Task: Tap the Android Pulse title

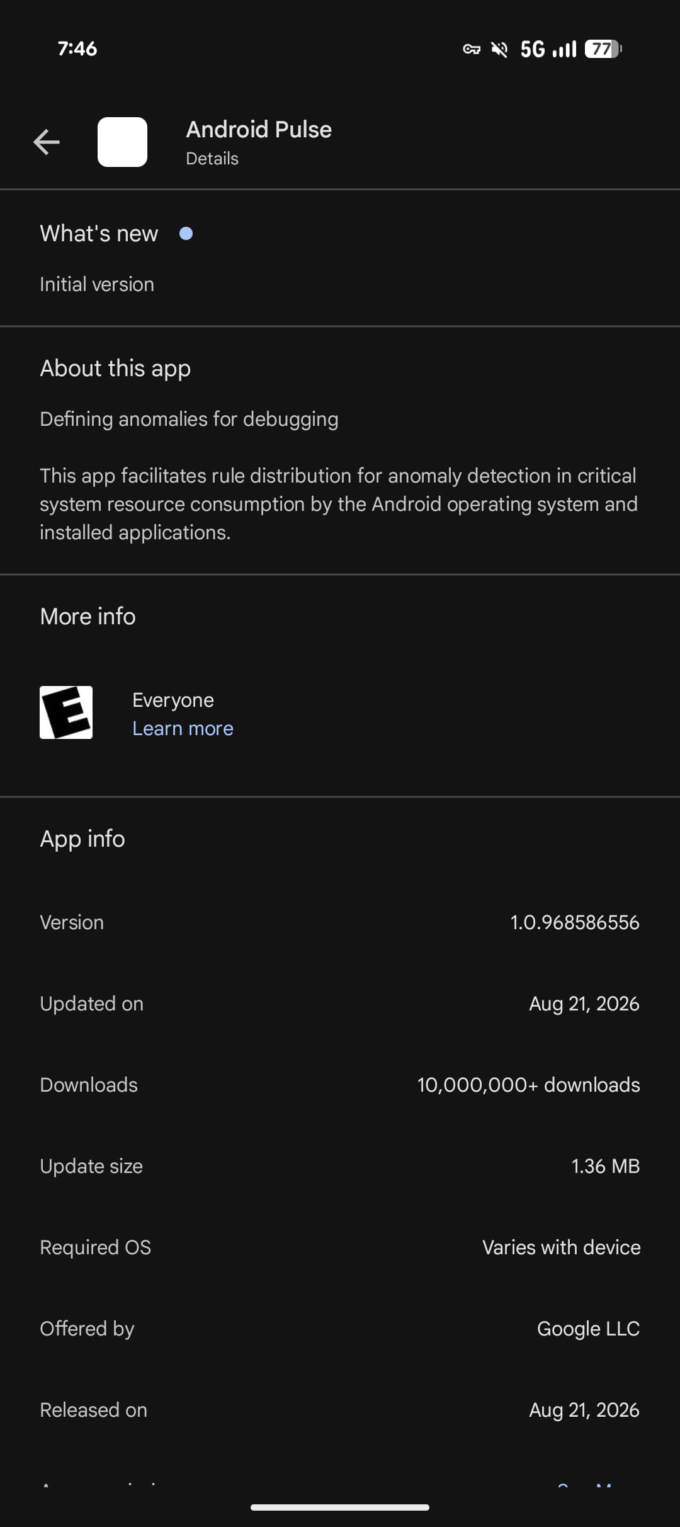Action: tap(259, 129)
